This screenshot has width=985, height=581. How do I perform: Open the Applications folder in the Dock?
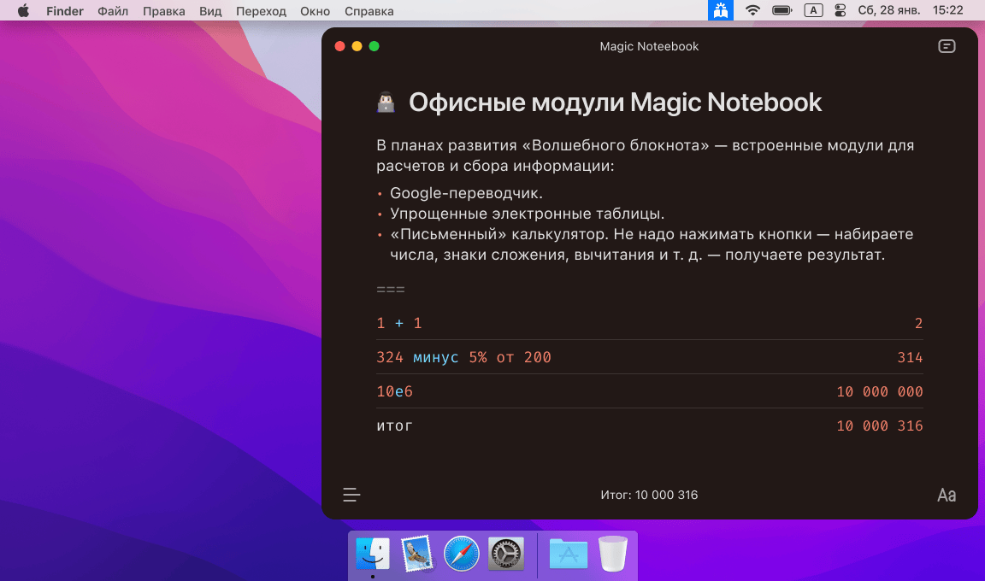click(569, 554)
